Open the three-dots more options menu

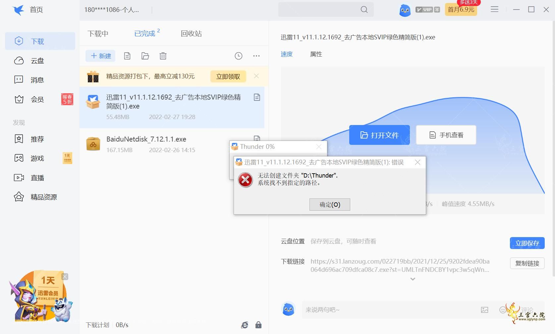pos(256,56)
